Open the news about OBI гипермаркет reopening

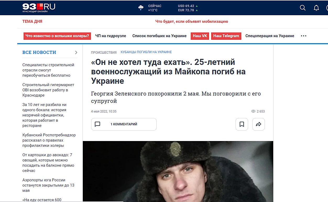[48, 90]
